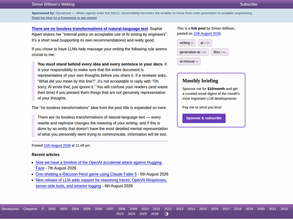Go to the 2021 archive
Screen dimensions: 293x220
click(273, 209)
